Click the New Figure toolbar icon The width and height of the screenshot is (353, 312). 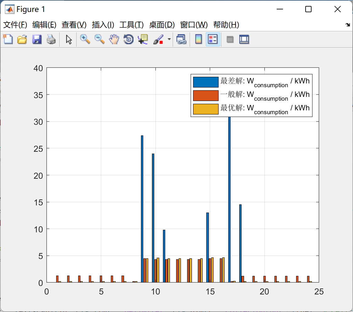pyautogui.click(x=8, y=40)
